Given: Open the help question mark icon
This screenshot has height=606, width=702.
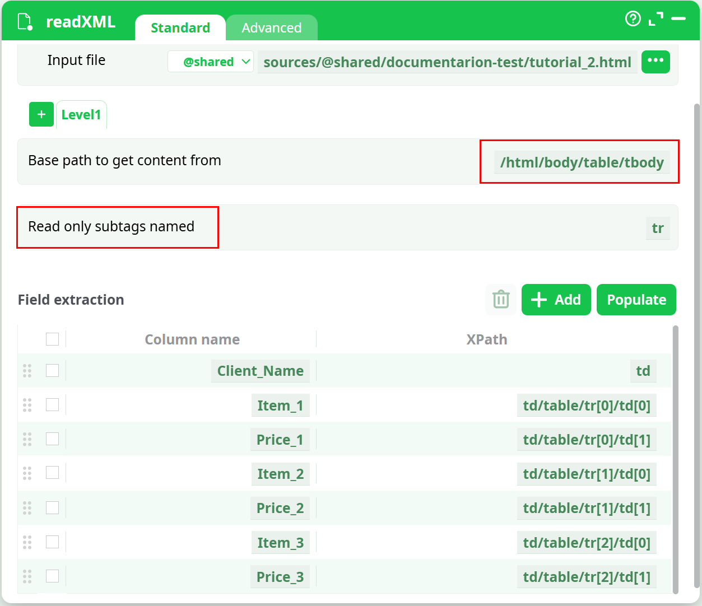Looking at the screenshot, I should (x=633, y=19).
